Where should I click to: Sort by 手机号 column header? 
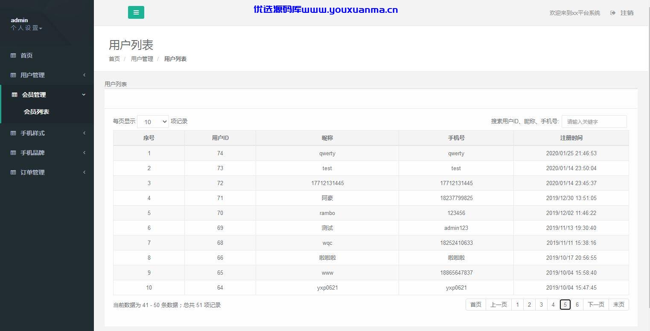pos(456,138)
